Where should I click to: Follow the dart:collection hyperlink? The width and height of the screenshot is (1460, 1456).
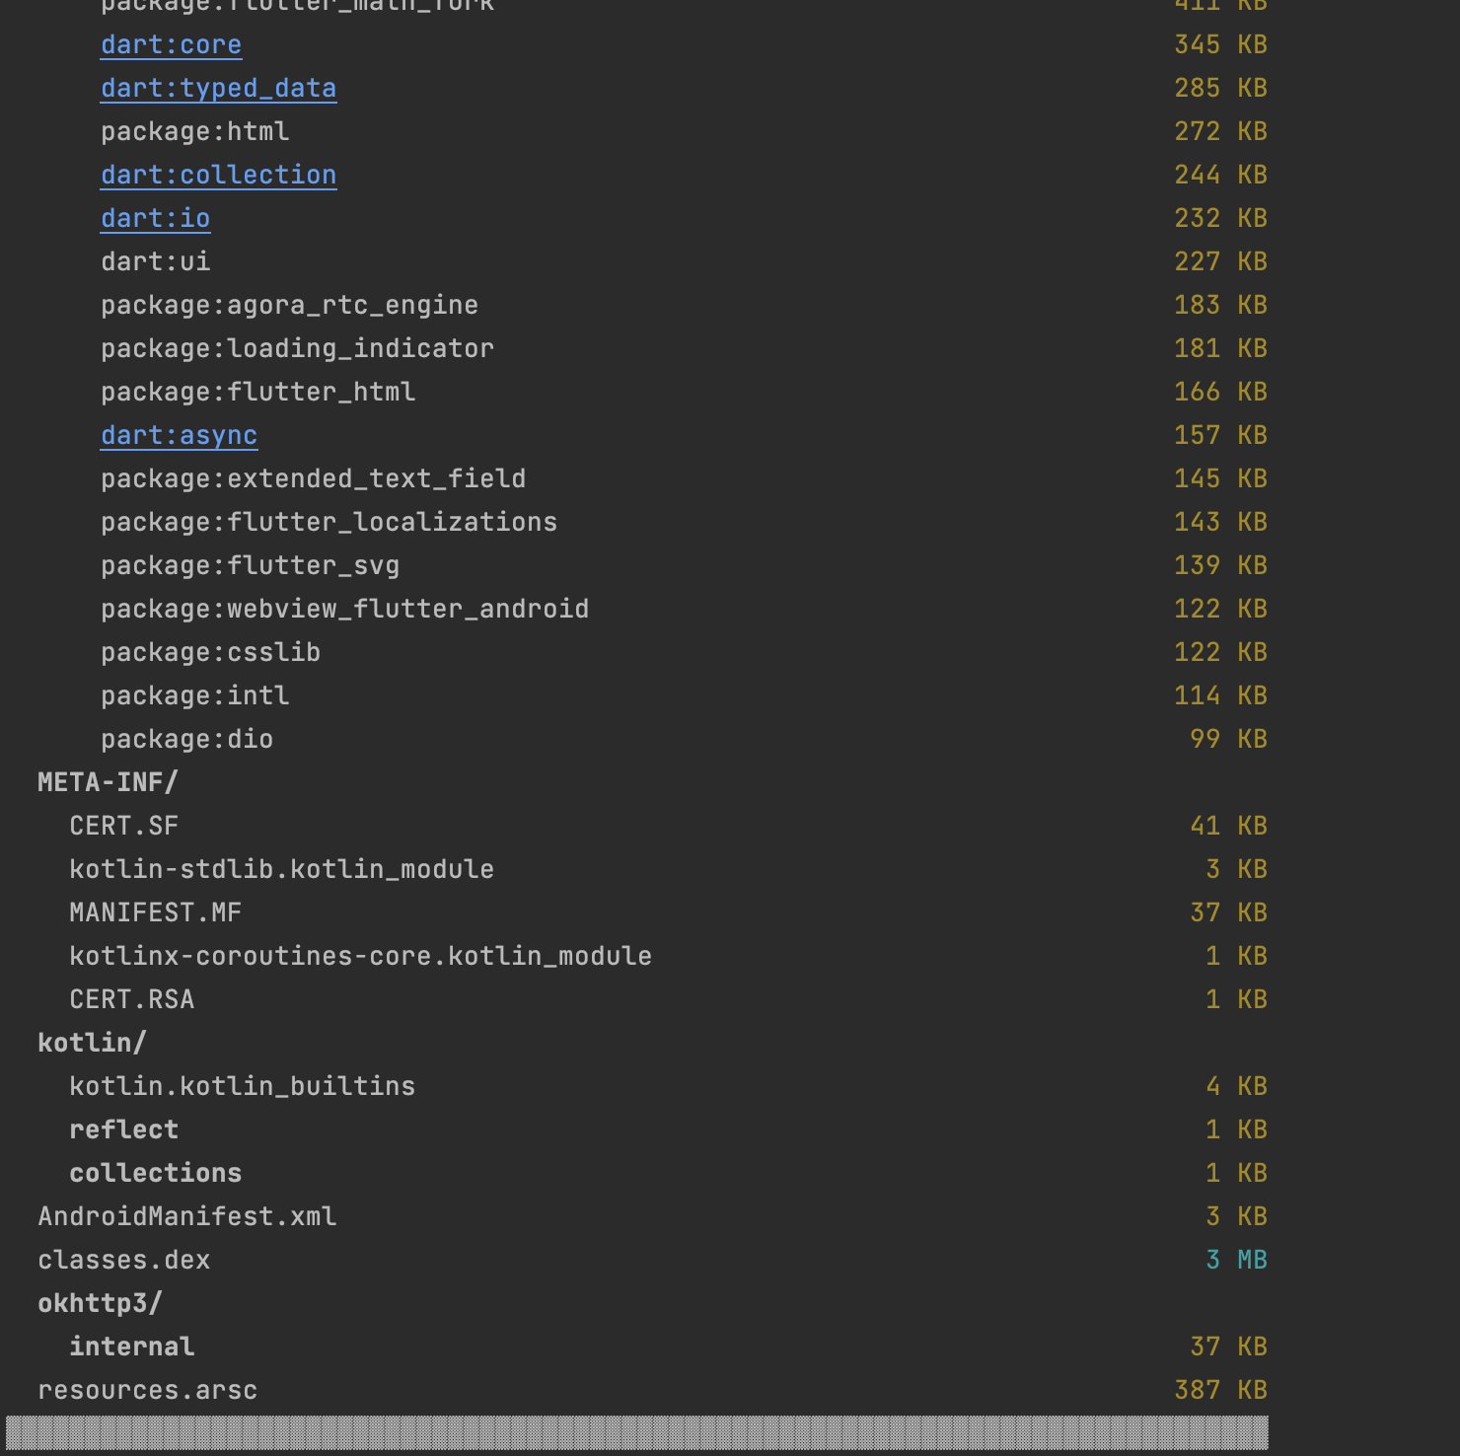(x=218, y=175)
